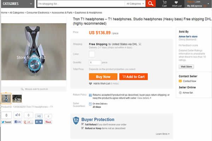Image resolution: width=212 pixels, height=141 pixels.
Task: Share via the Tweet button
Action: pyautogui.click(x=6, y=122)
